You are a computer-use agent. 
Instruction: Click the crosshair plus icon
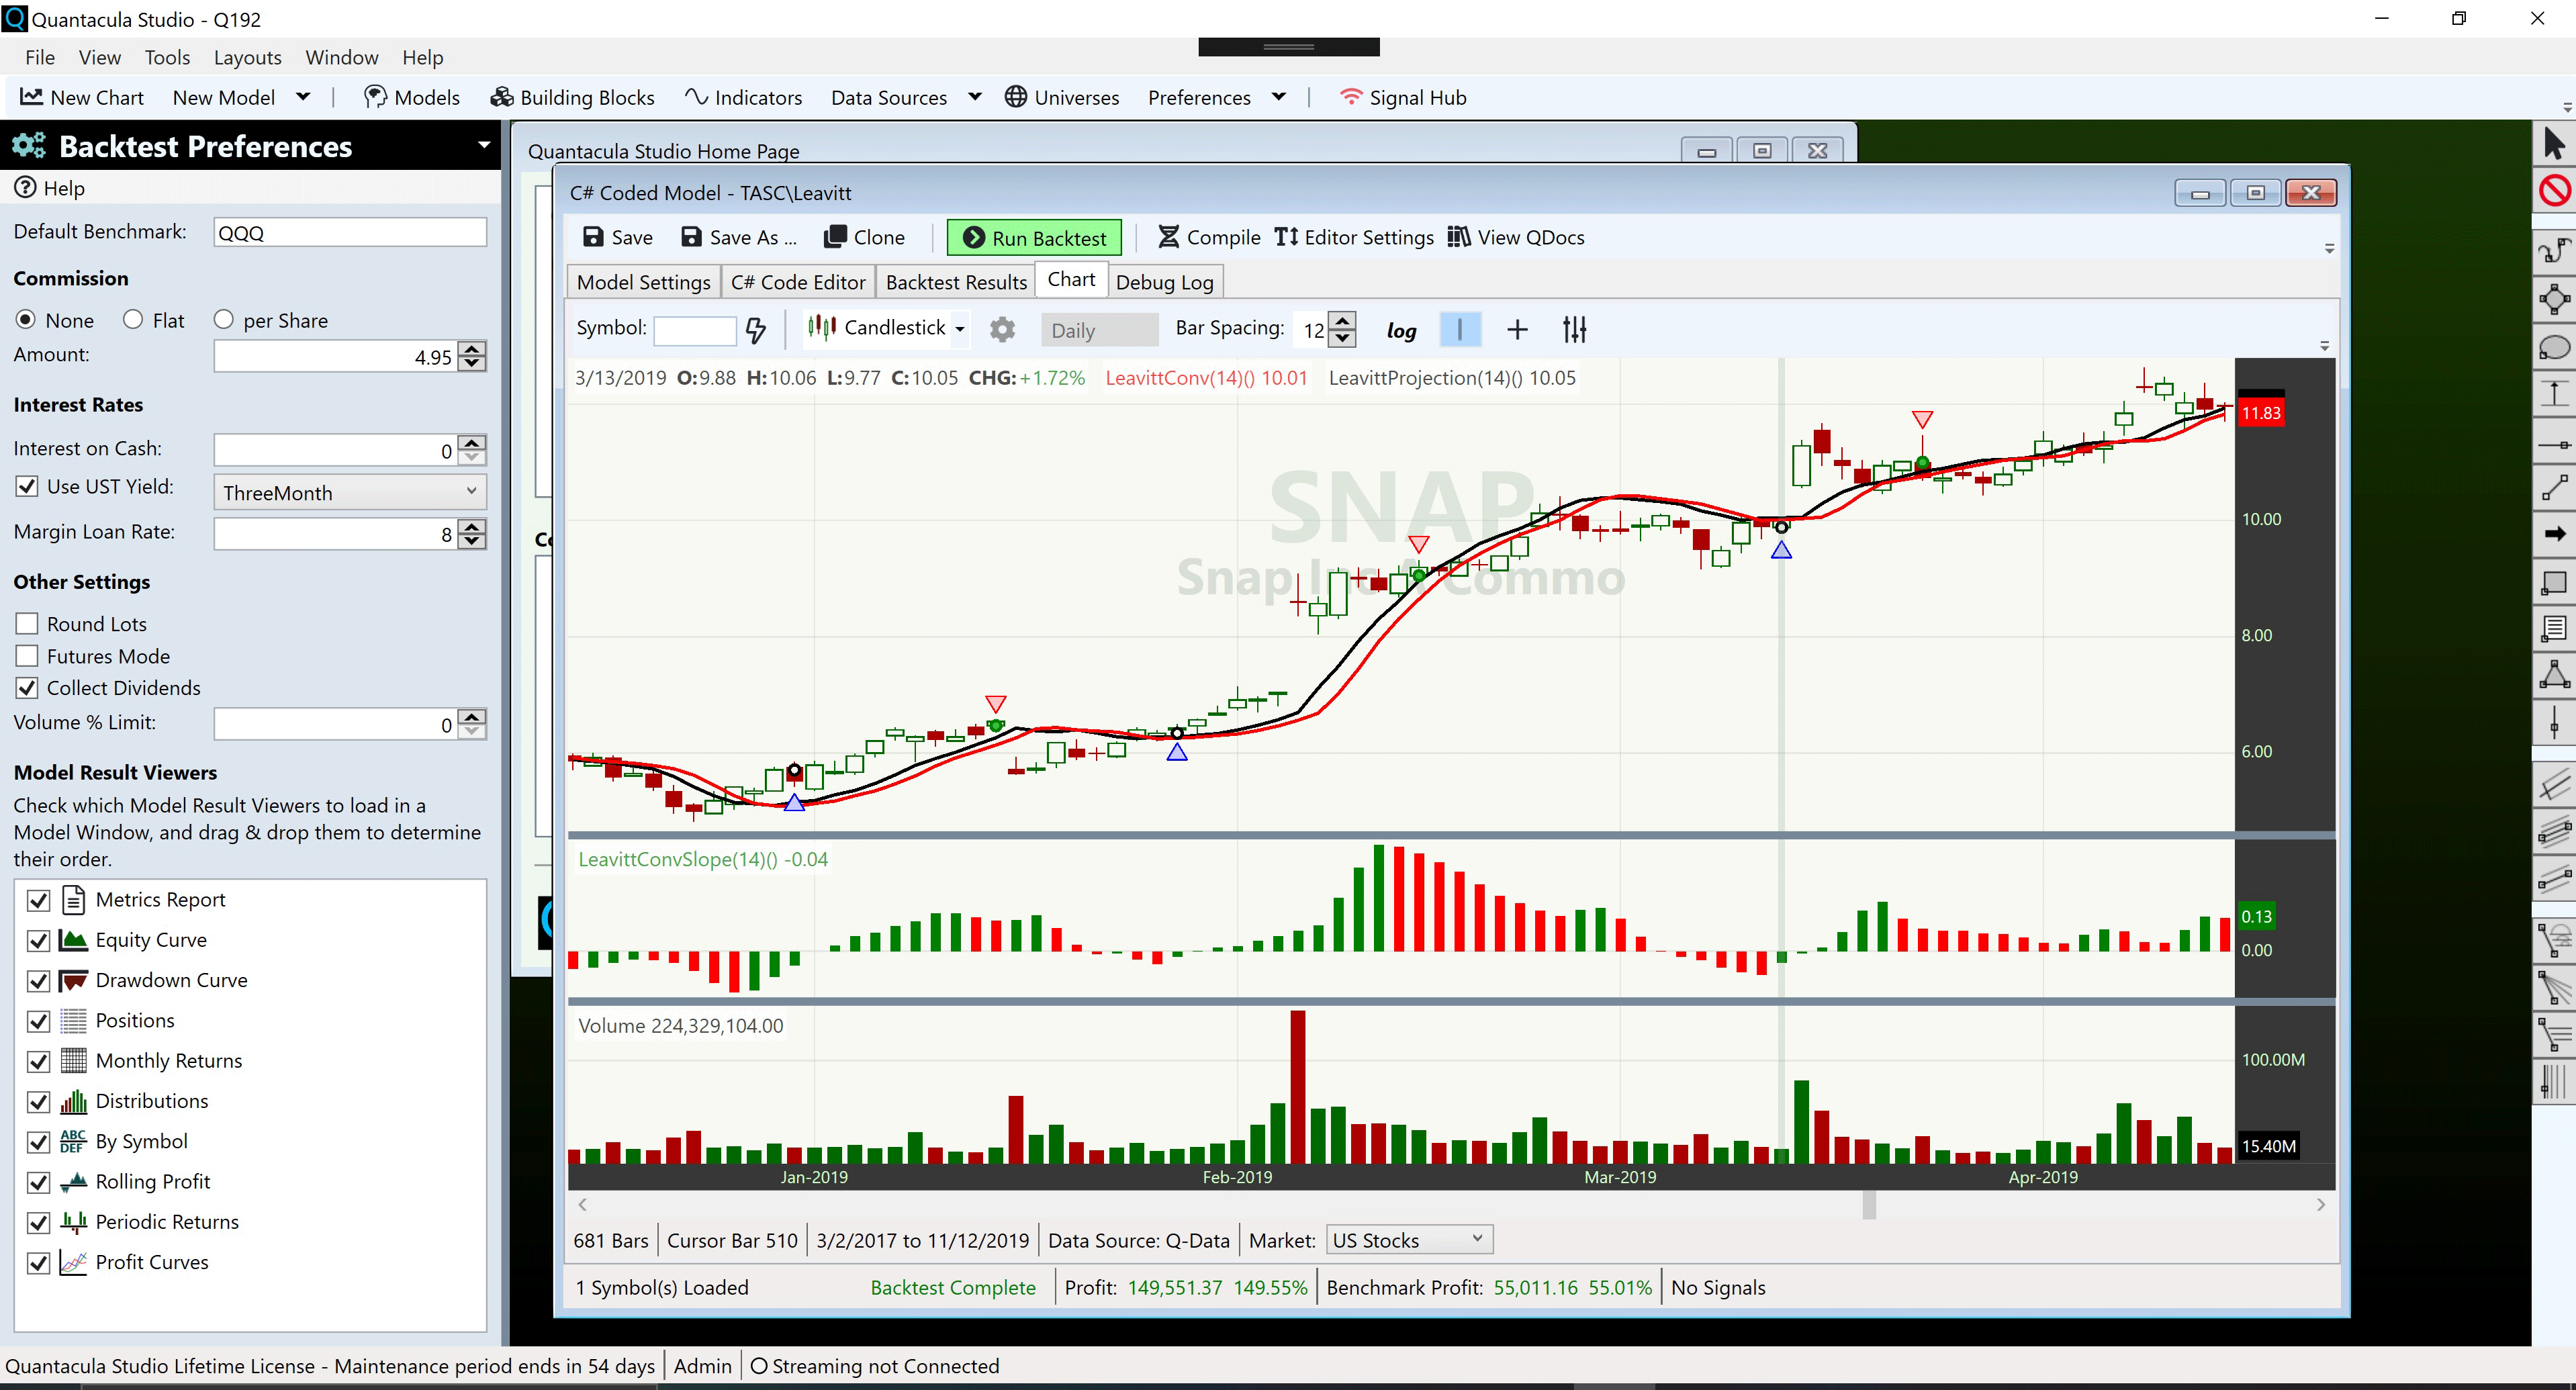click(1517, 329)
